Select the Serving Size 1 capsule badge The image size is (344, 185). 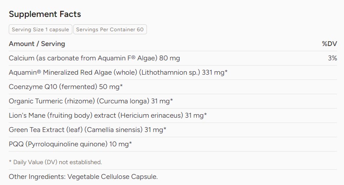(41, 30)
